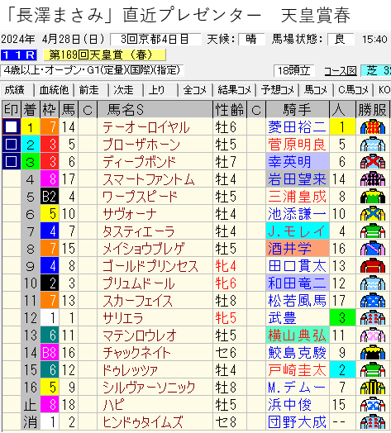The height and width of the screenshot is (433, 391).
Task: Sort by the 馬名S column header
Action: point(155,110)
